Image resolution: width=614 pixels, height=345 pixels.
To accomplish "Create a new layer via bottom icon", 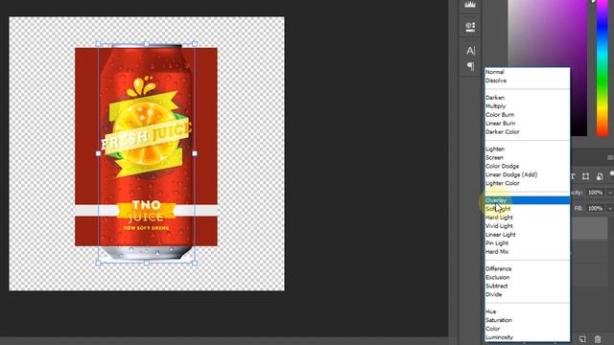I will [582, 338].
